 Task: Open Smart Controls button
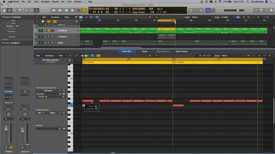click(x=26, y=10)
